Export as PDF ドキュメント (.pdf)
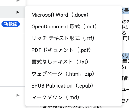Image resolution: width=129 pixels, height=108 pixels. (x=73, y=50)
